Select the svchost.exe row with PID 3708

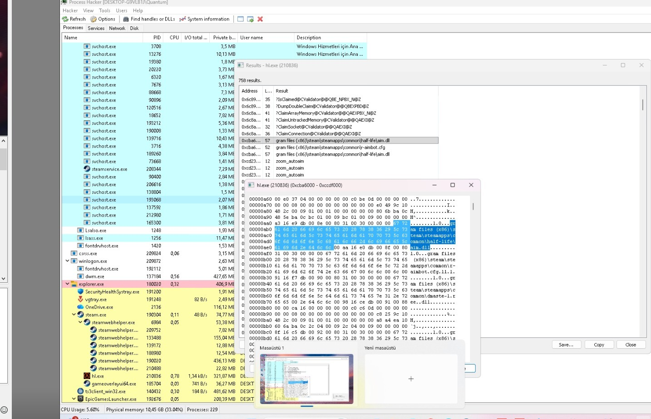[214, 46]
